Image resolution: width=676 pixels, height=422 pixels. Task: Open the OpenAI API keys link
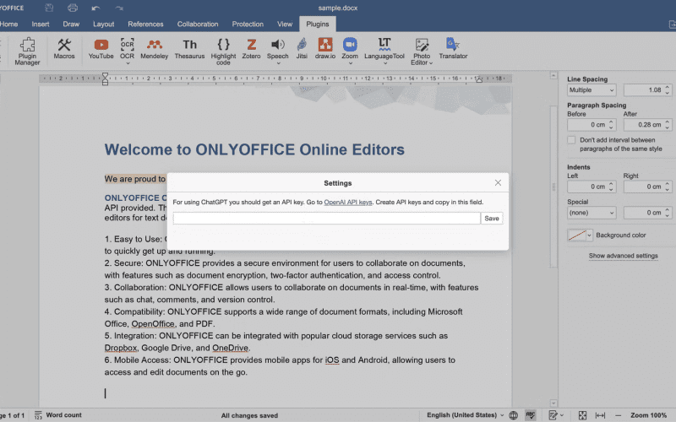coord(348,202)
